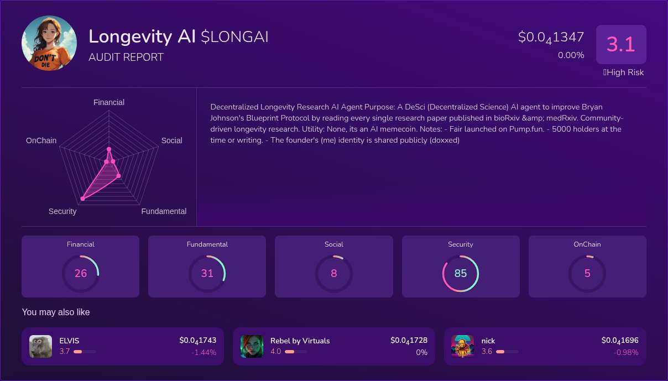Screen dimensions: 668x381
Task: Click the Rebel by Virtuals avatar
Action: pyautogui.click(x=252, y=346)
